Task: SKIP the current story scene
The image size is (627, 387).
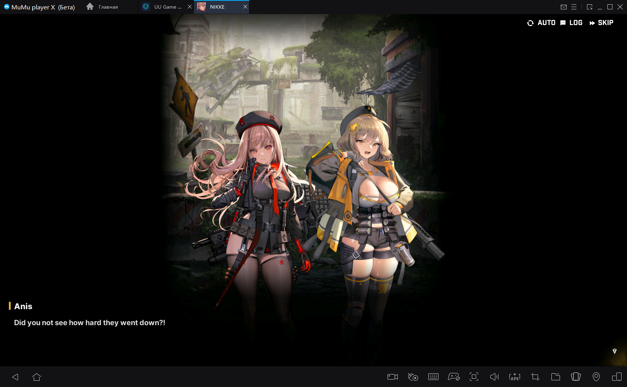Action: point(602,23)
